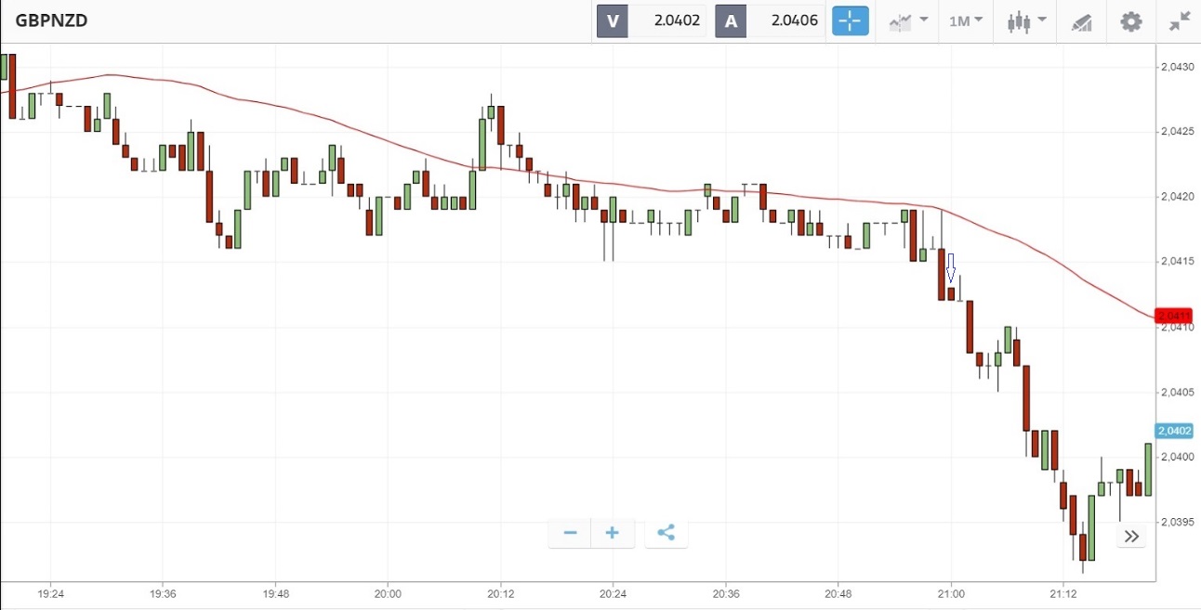This screenshot has height=610, width=1201.
Task: Zoom in the chart with plus button
Action: [612, 533]
